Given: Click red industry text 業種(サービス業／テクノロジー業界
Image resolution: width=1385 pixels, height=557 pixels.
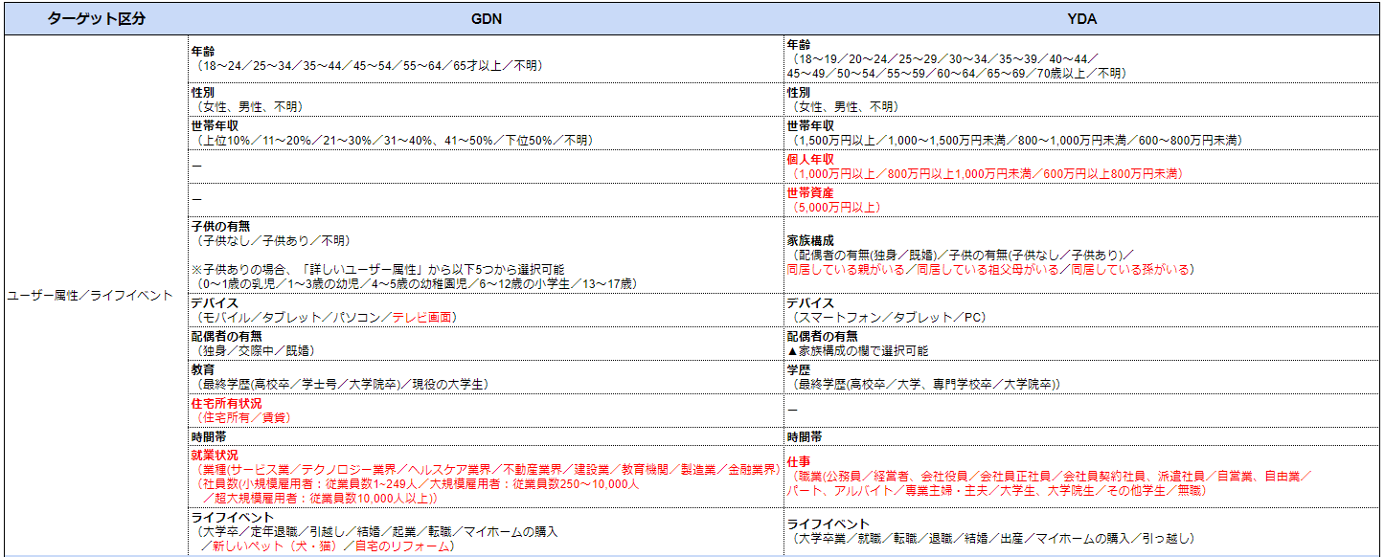Looking at the screenshot, I should tap(487, 470).
